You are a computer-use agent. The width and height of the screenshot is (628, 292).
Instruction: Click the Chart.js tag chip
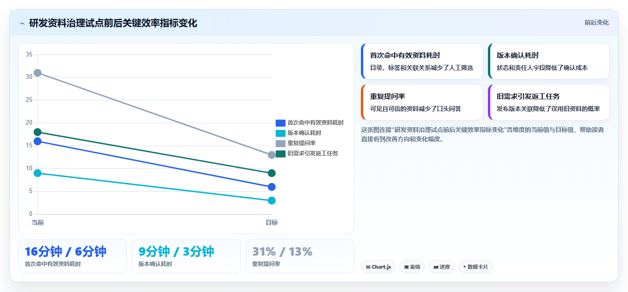378,267
